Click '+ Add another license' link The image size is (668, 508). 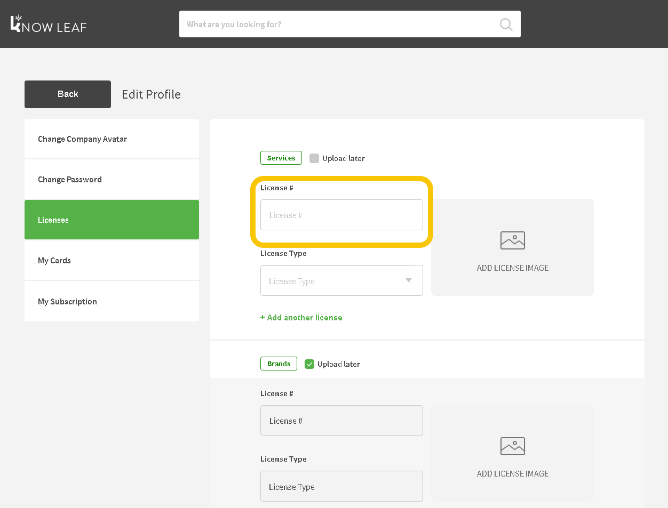(301, 318)
